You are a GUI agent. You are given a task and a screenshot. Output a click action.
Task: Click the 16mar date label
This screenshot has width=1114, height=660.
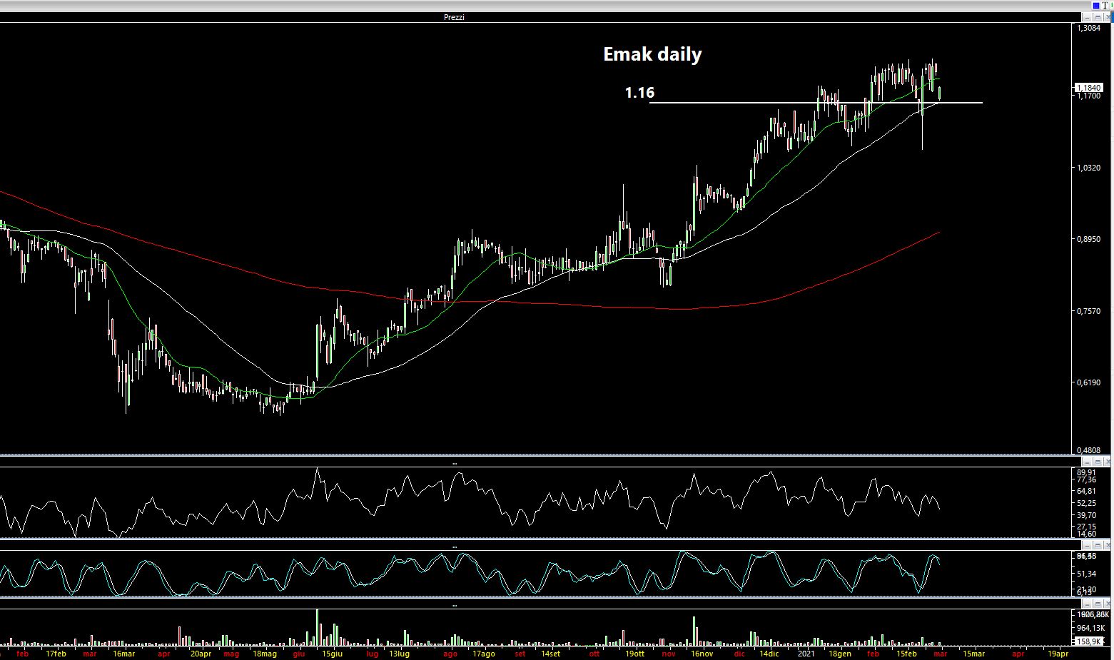tap(123, 654)
